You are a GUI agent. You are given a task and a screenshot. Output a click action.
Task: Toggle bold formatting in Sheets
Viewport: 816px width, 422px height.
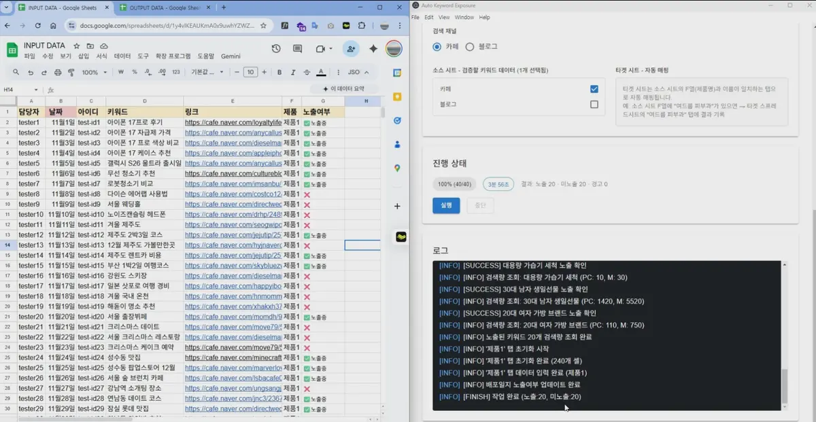pyautogui.click(x=279, y=72)
